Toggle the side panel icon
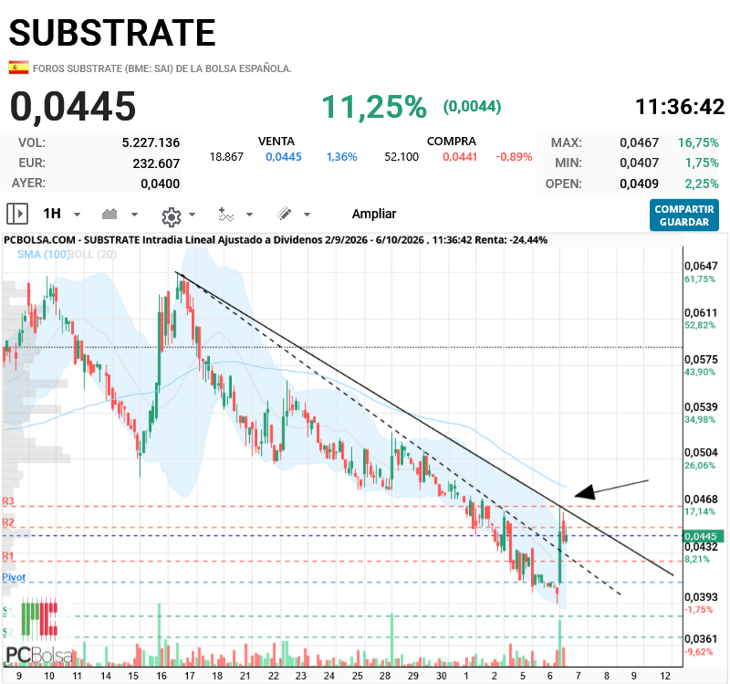 tap(17, 214)
